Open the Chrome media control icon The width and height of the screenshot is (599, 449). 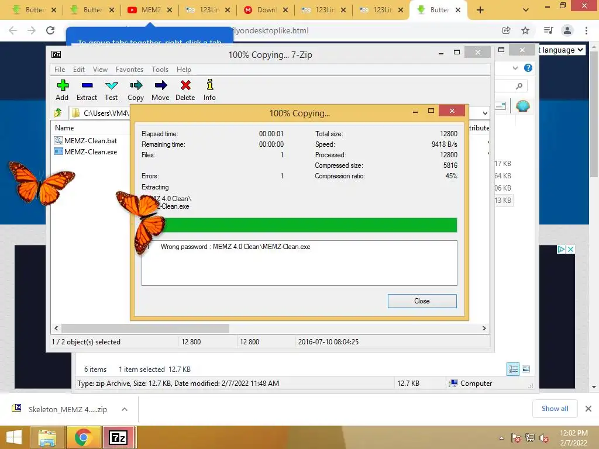[x=549, y=30]
